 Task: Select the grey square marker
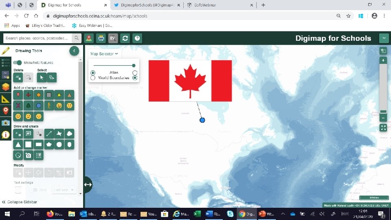[49, 95]
